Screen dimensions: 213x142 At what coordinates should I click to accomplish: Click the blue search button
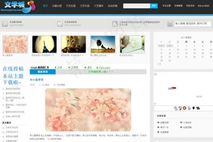[154, 6]
